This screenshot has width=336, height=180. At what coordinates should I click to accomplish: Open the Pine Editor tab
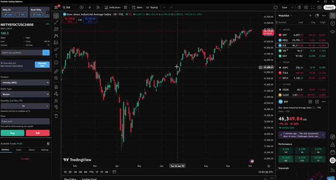pyautogui.click(x=70, y=179)
